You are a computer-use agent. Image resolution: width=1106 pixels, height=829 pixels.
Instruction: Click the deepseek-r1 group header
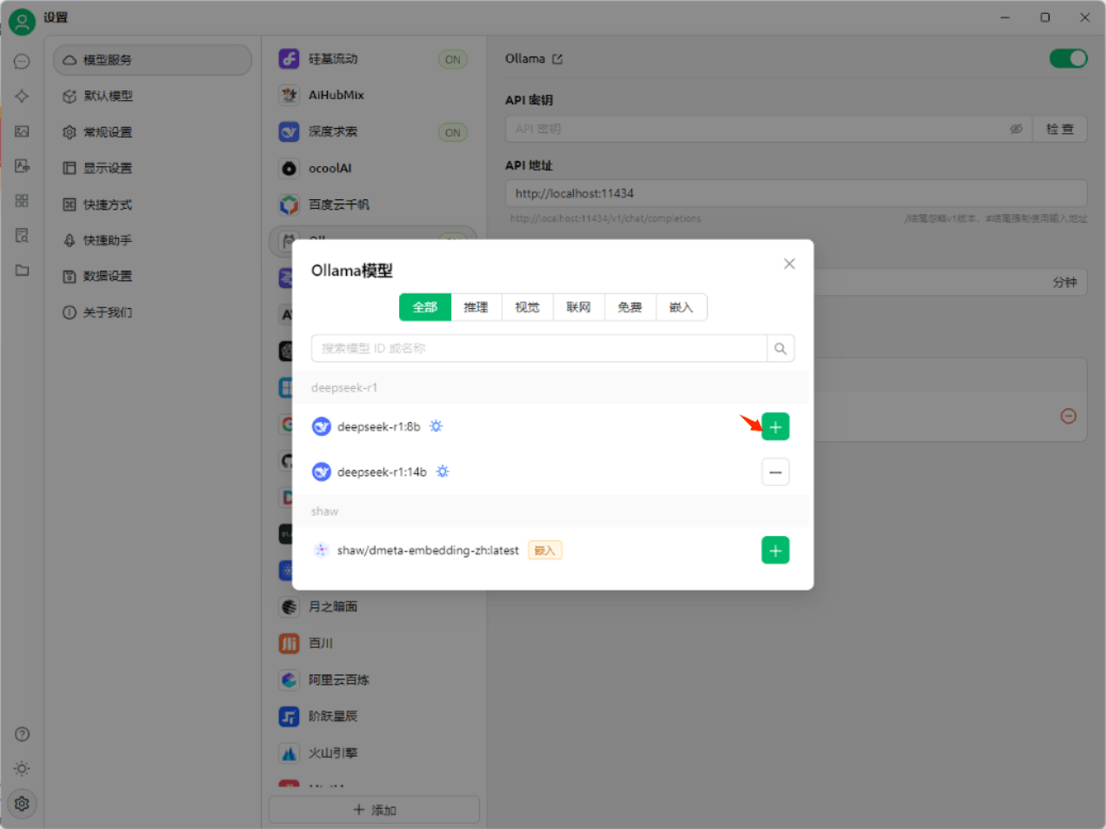tap(550, 388)
